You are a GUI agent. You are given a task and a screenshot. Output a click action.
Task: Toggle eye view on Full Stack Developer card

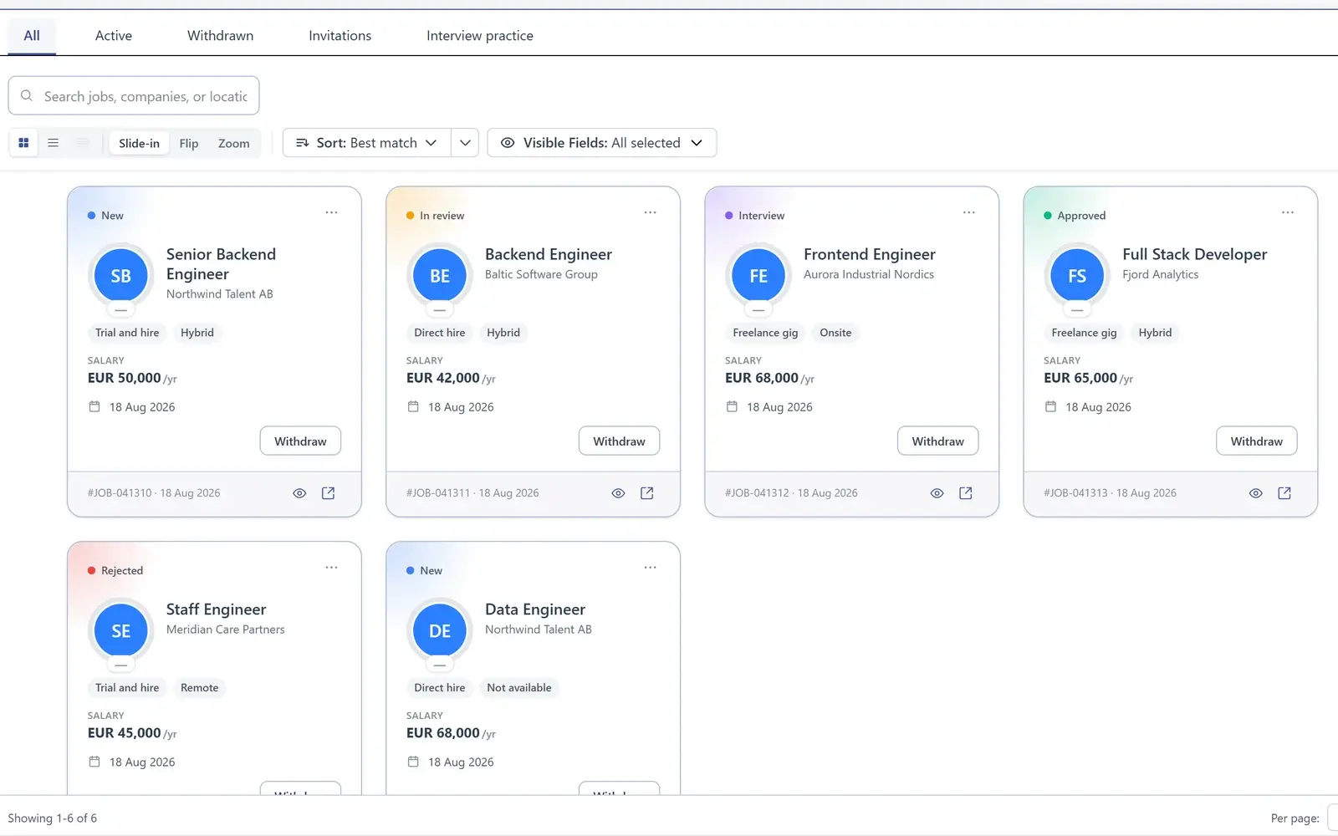coord(1255,493)
